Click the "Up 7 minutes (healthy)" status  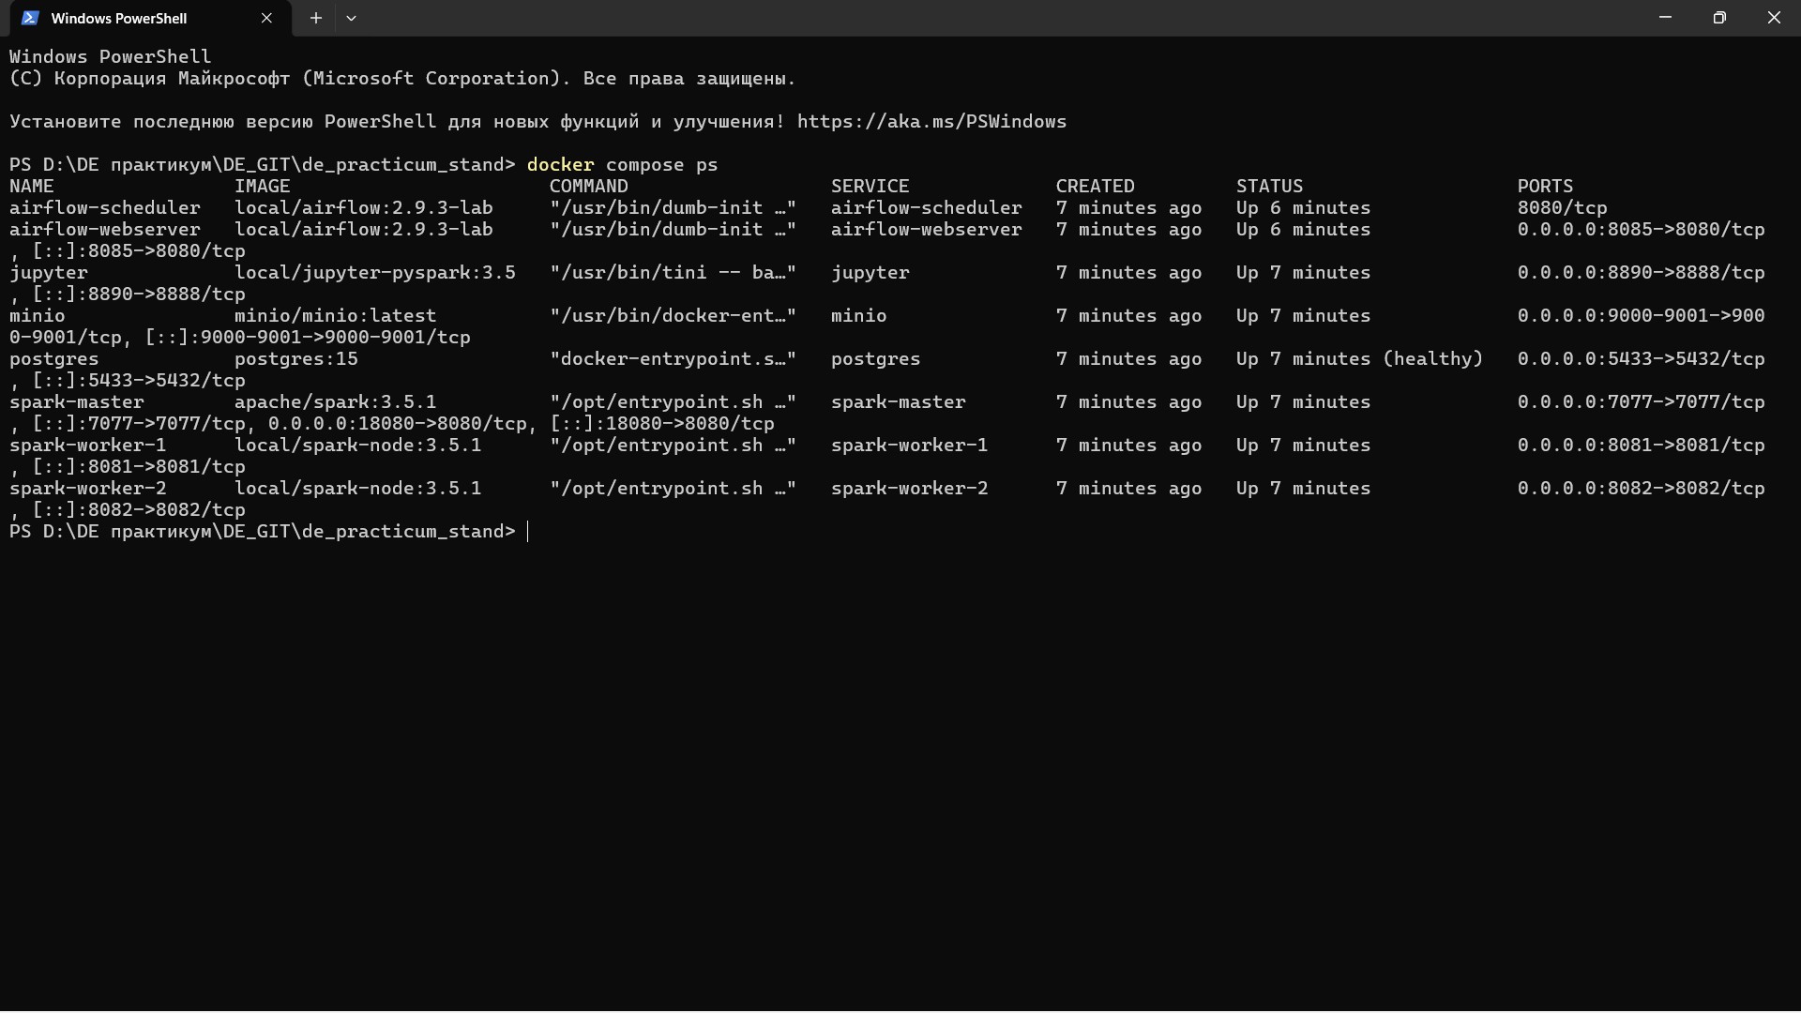point(1360,359)
